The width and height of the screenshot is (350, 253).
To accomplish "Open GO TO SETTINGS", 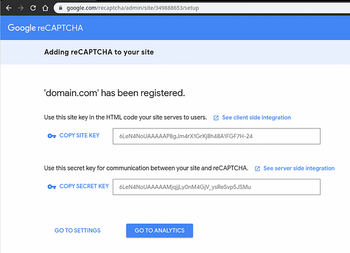I will coord(77,230).
